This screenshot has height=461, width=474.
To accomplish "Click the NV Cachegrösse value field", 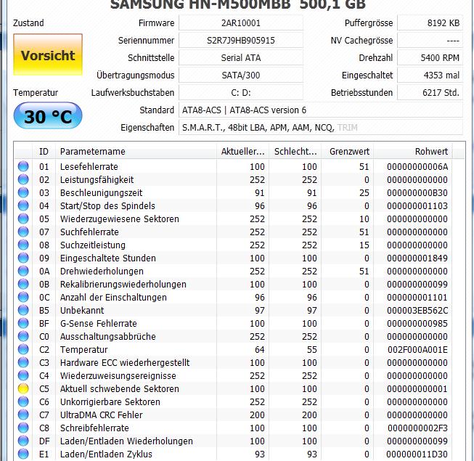I will point(430,41).
